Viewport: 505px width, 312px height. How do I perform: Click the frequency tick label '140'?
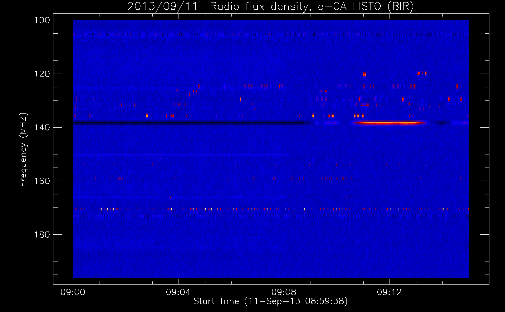[x=42, y=127]
